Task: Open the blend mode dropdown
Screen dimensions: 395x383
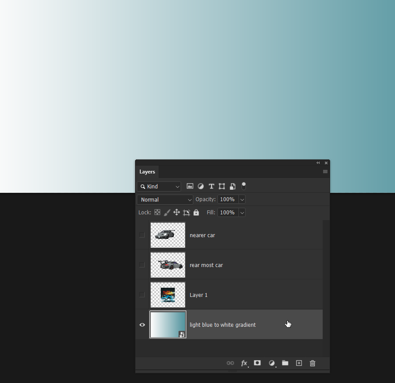Action: (x=164, y=199)
